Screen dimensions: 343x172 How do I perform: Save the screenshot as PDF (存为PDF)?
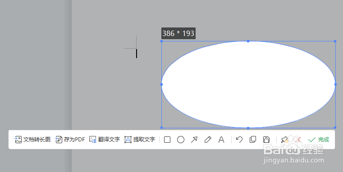pyautogui.click(x=70, y=140)
